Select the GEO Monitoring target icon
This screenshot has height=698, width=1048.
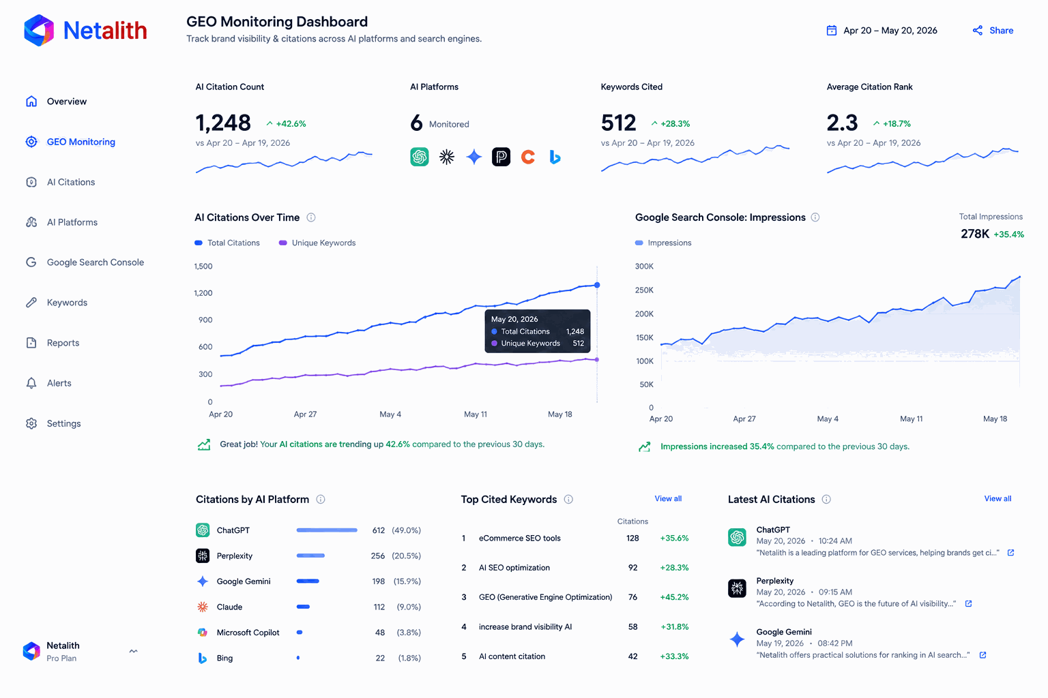tap(31, 142)
